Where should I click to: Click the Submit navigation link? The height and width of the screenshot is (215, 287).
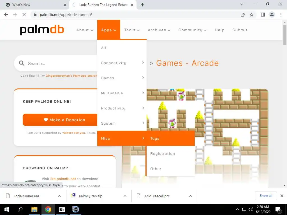(240, 30)
